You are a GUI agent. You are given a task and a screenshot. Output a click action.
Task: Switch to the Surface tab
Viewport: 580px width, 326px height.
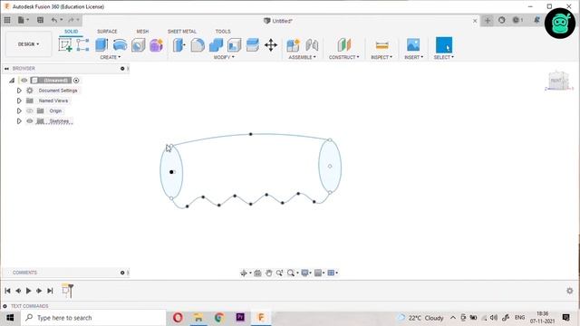coord(107,32)
